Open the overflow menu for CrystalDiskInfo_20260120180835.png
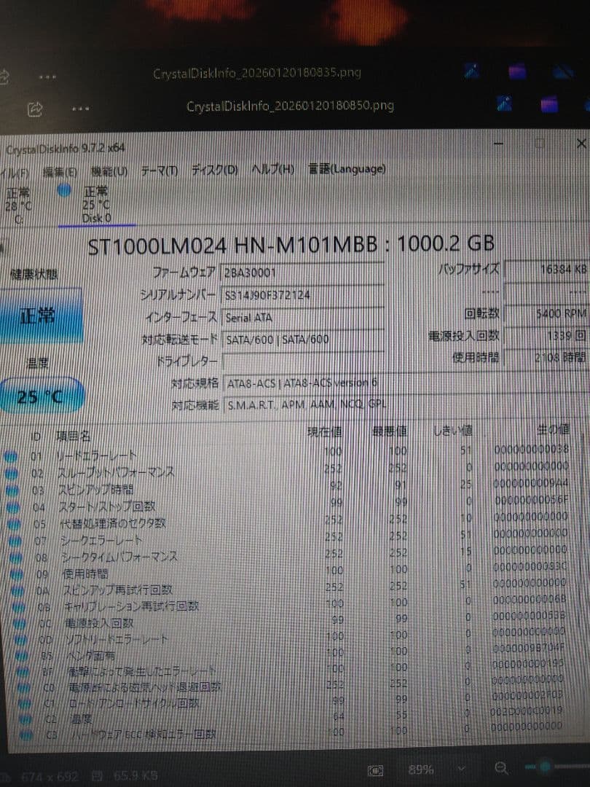 [47, 76]
